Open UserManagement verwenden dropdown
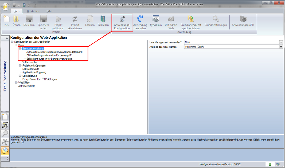This screenshot has height=168, width=285. [x=281, y=42]
